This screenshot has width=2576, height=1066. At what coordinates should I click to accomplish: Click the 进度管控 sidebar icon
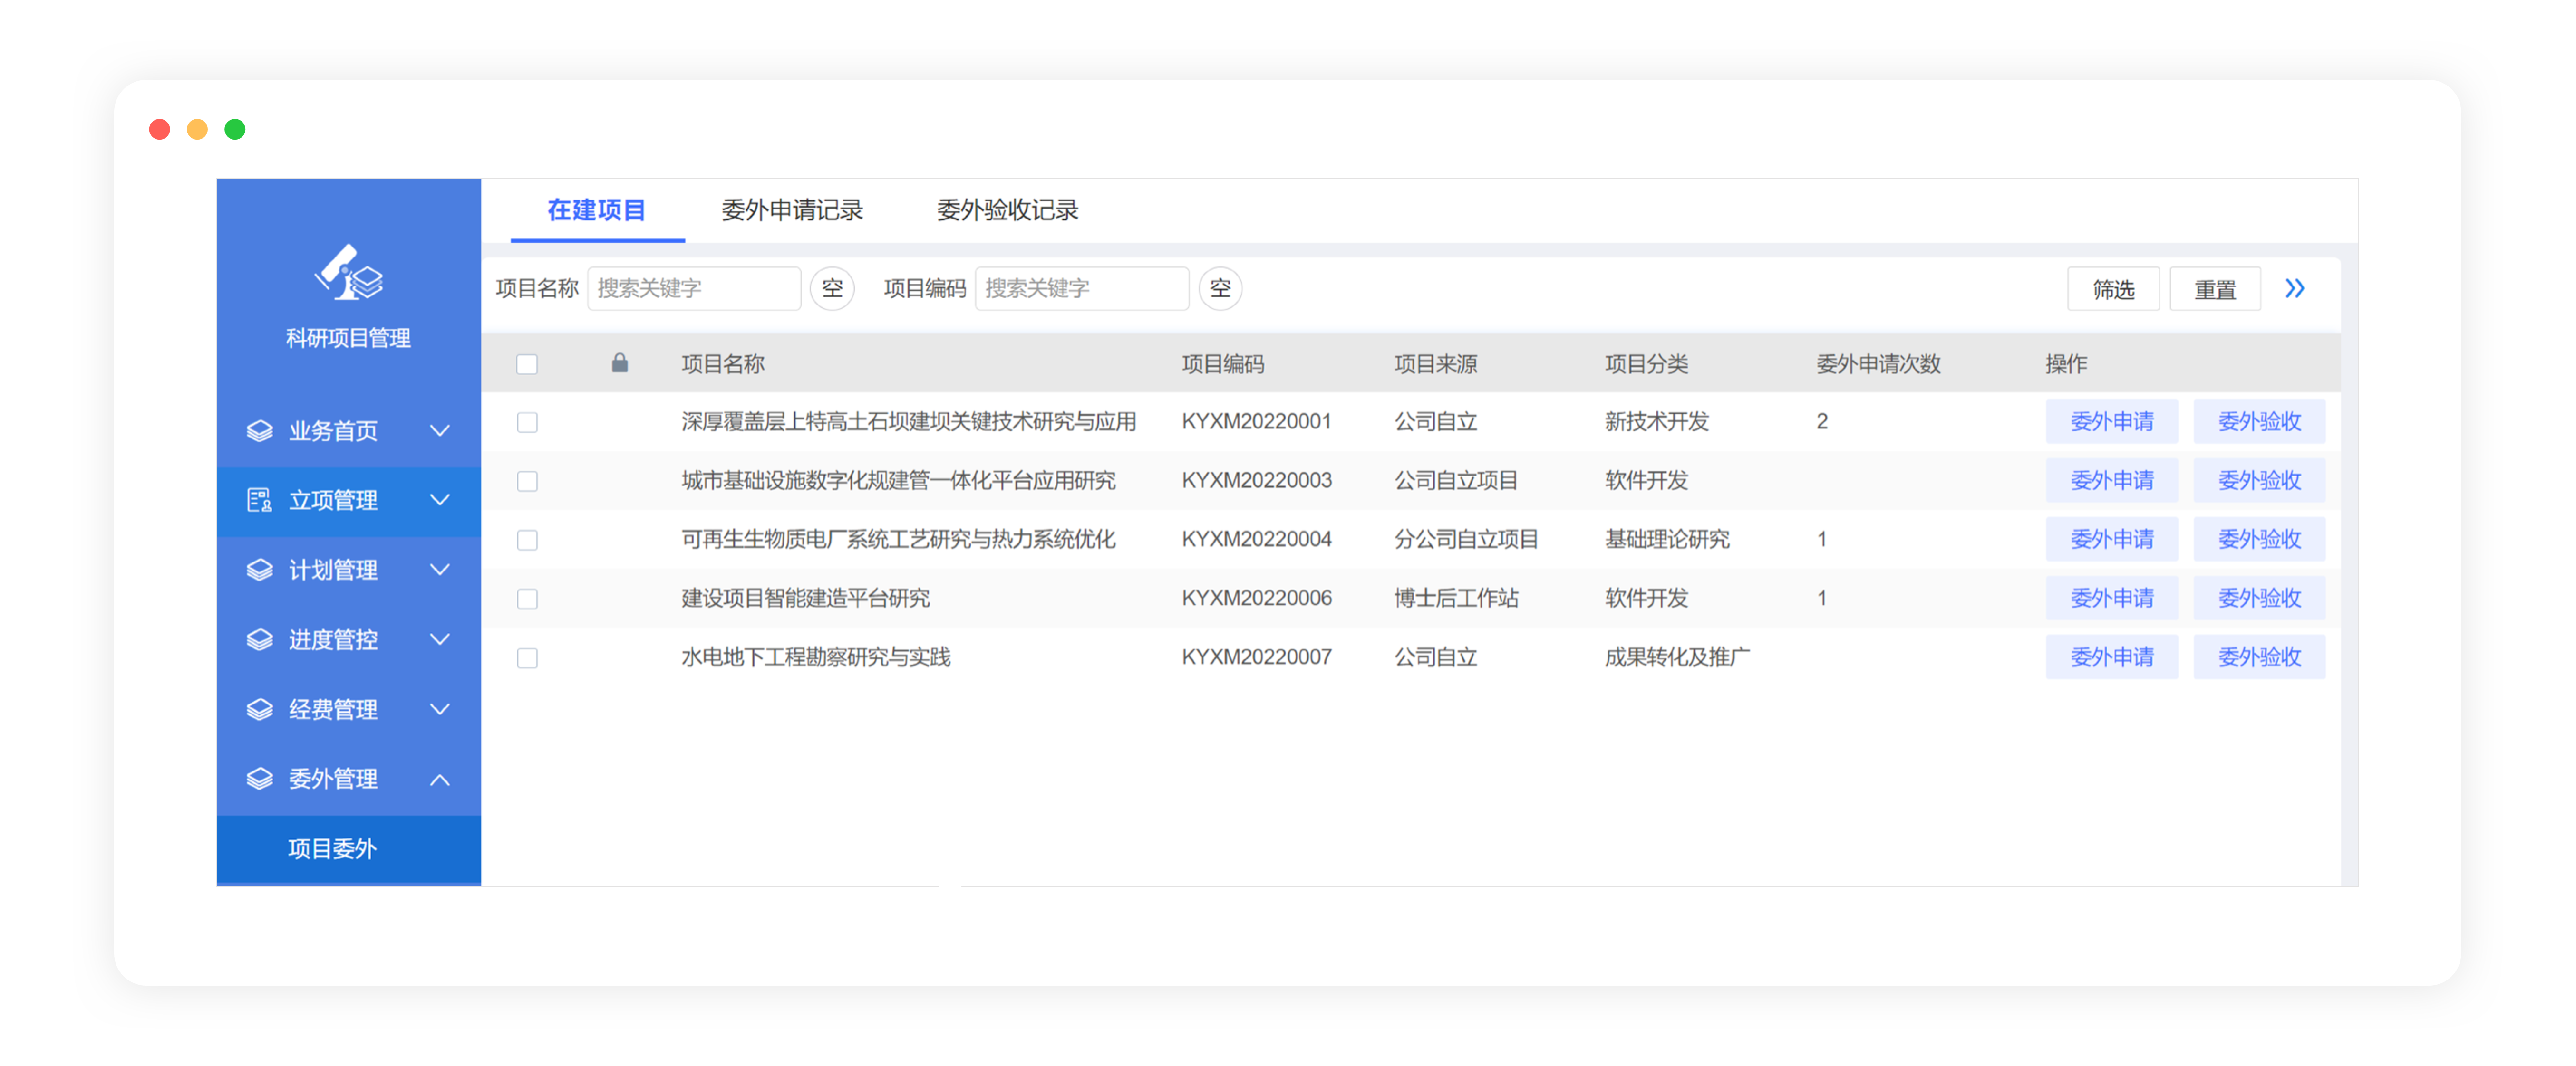point(260,639)
